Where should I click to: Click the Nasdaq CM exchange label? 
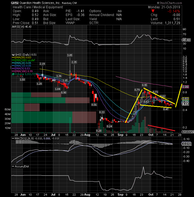tap(69, 3)
